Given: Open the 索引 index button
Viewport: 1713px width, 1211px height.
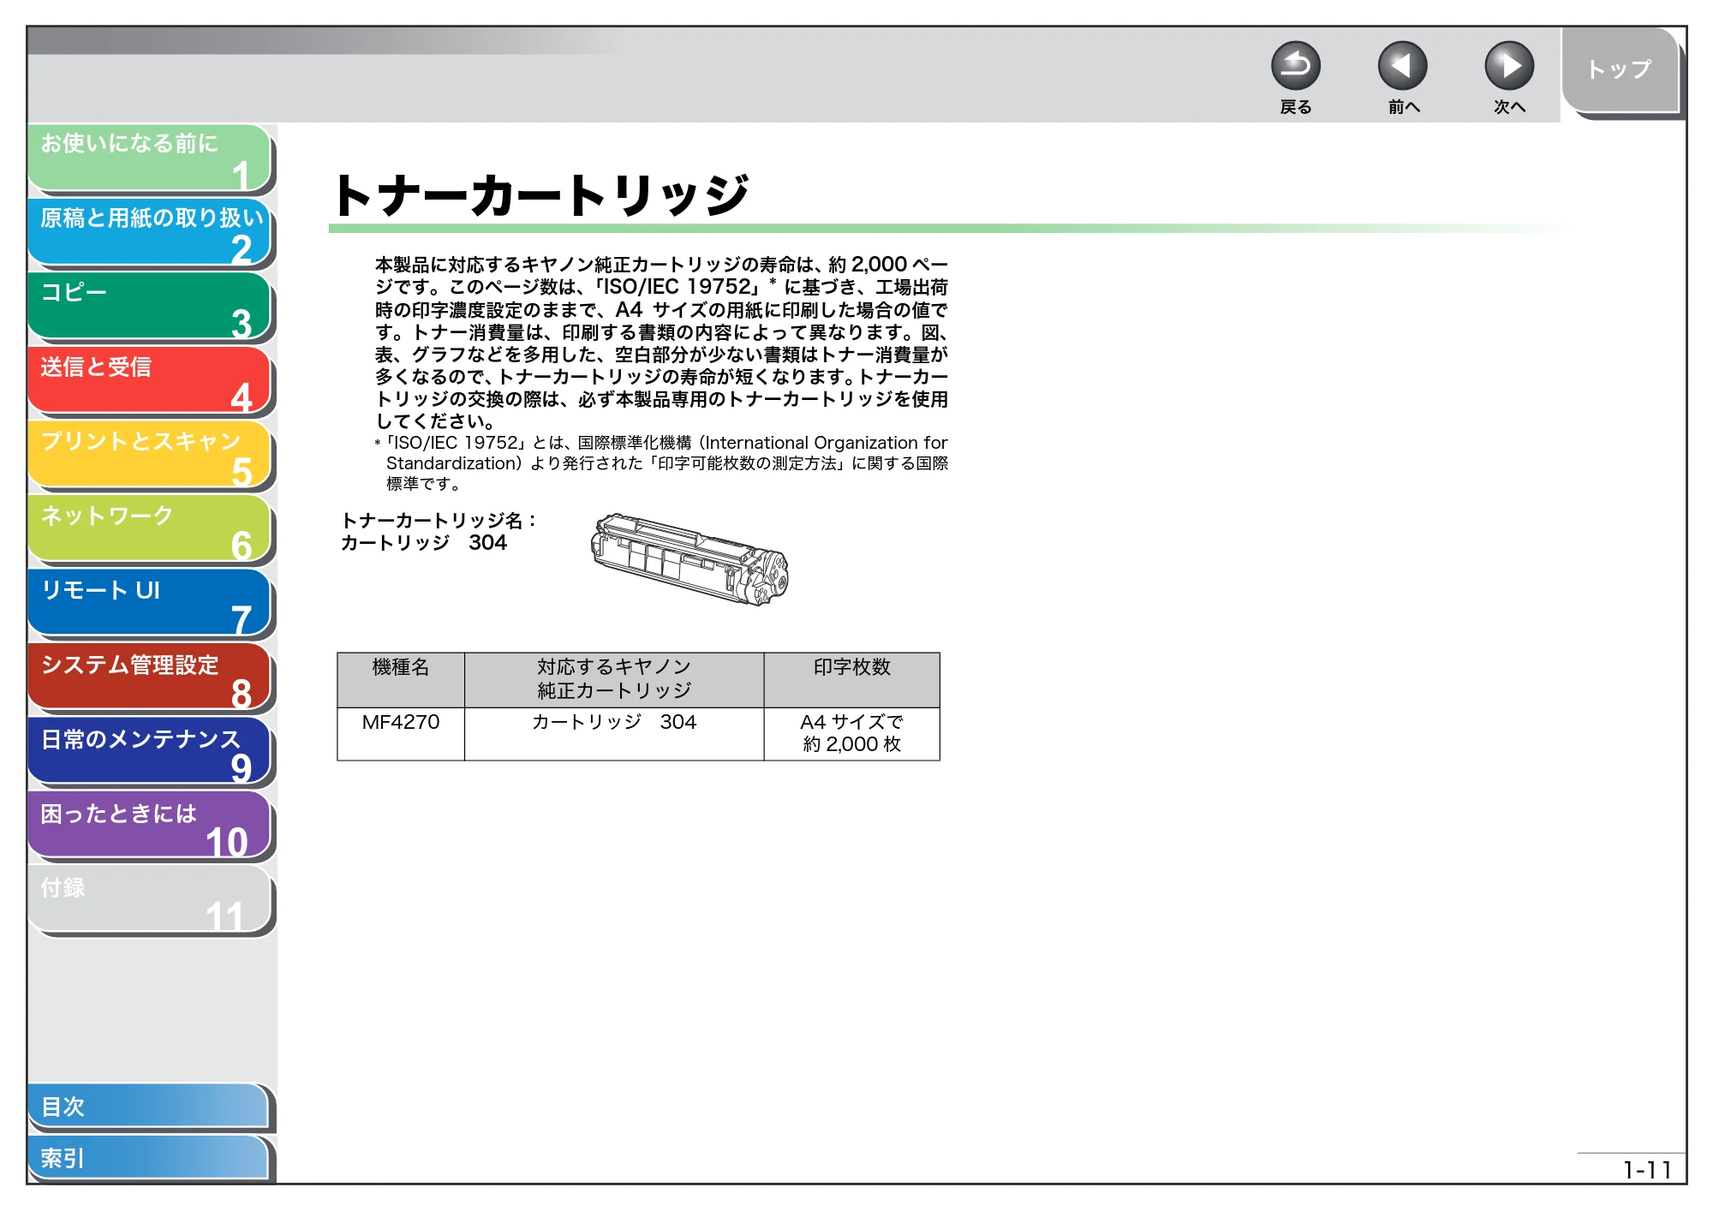Looking at the screenshot, I should (148, 1158).
